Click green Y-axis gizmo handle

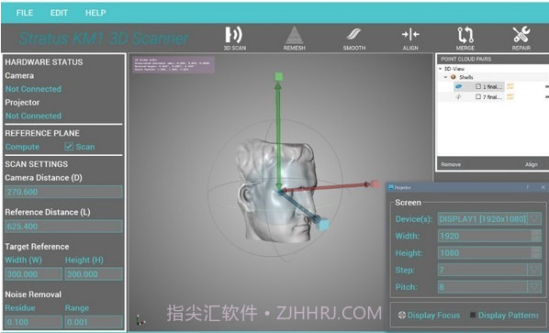279,77
